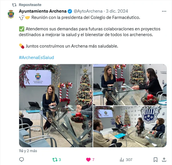The width and height of the screenshot is (172, 165).
Task: View post analytics bar chart icon
Action: coord(122,160)
